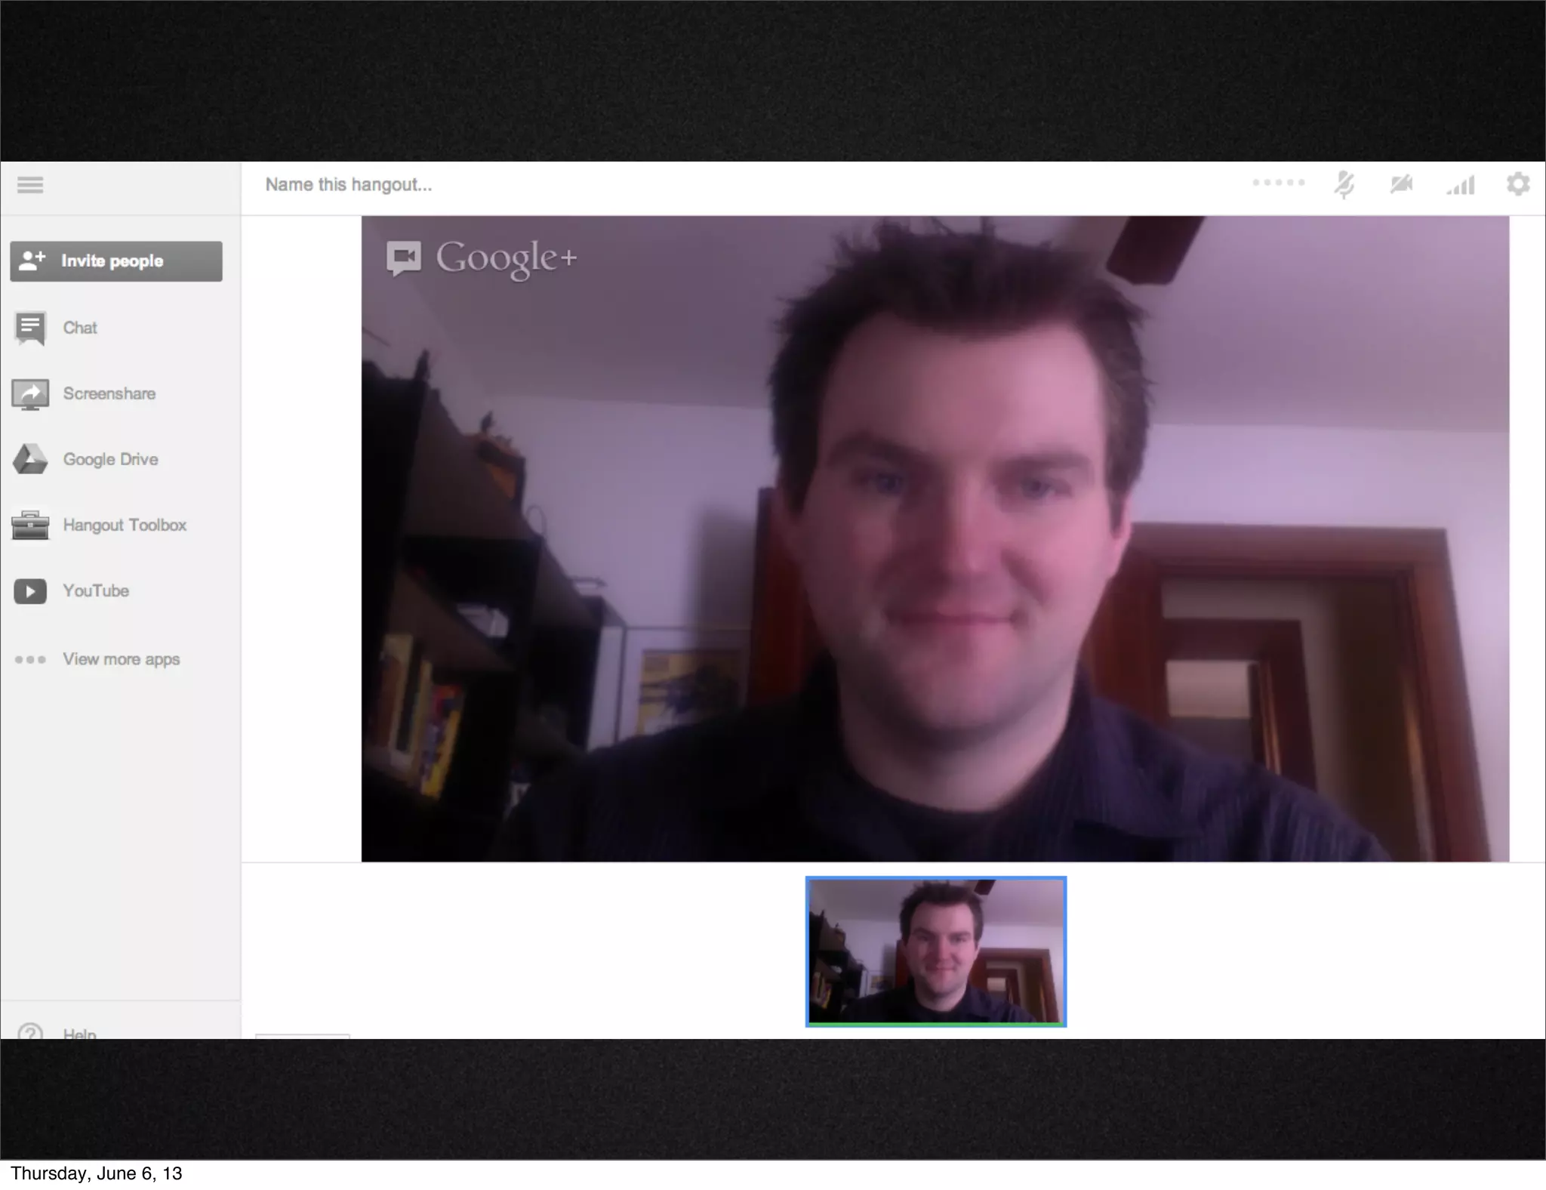
Task: Open the hamburger menu icon
Action: tap(30, 185)
